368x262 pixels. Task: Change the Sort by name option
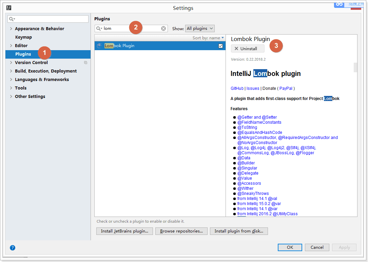tap(208, 38)
